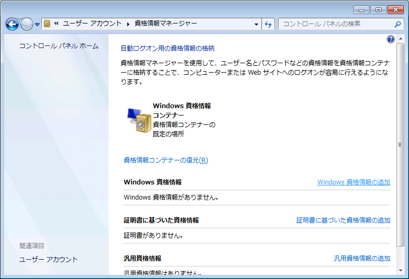Click the Windows 資格情報 section heading
The width and height of the screenshot is (409, 279).
[152, 182]
